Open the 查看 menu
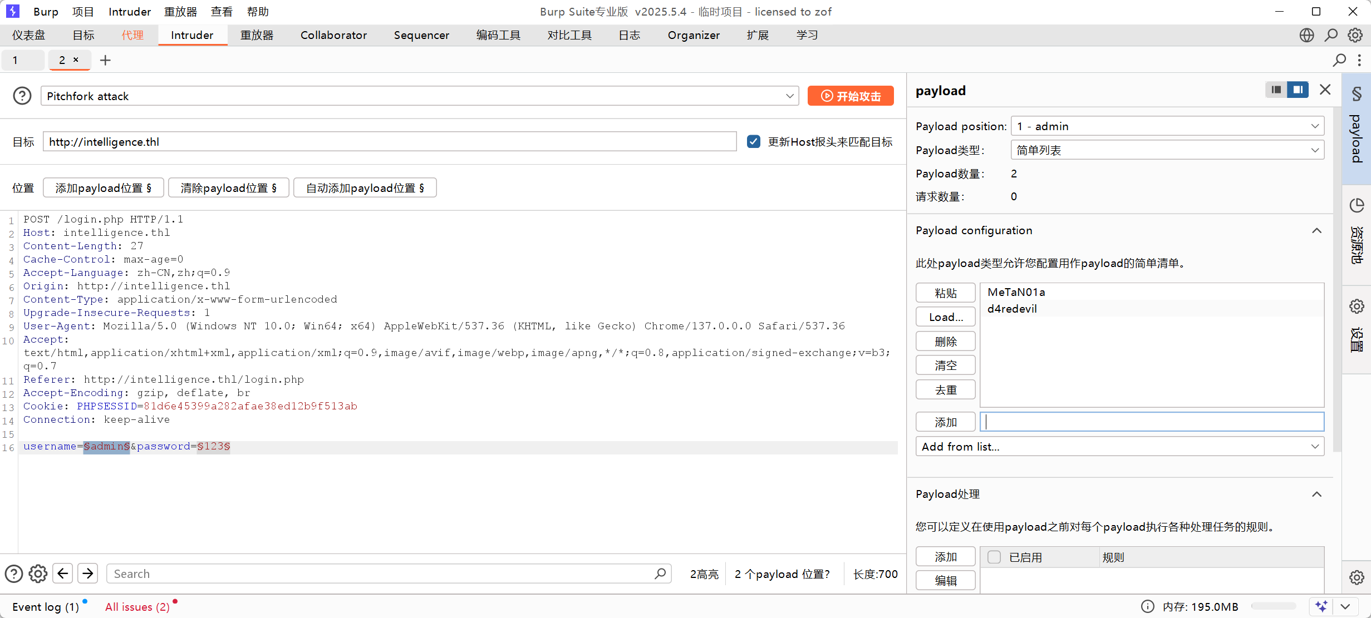1371x618 pixels. (x=222, y=12)
